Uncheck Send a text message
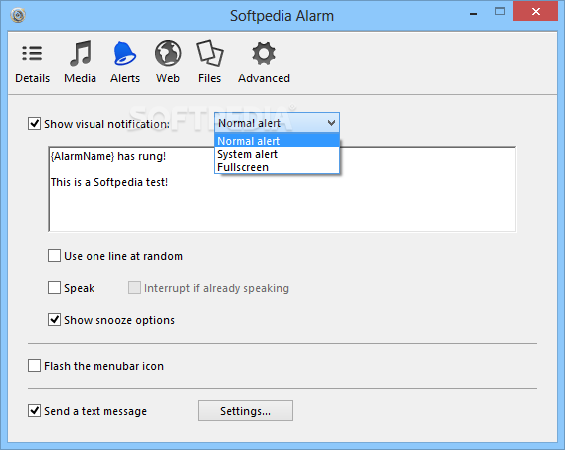The image size is (565, 450). 34,411
